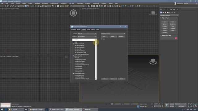Toggle Auto Key animation mode

click(172, 104)
